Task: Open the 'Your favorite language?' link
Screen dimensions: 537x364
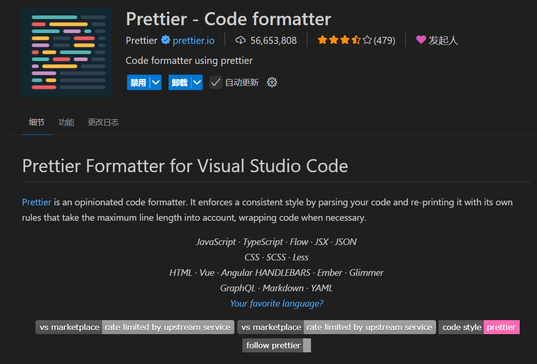Action: click(276, 303)
